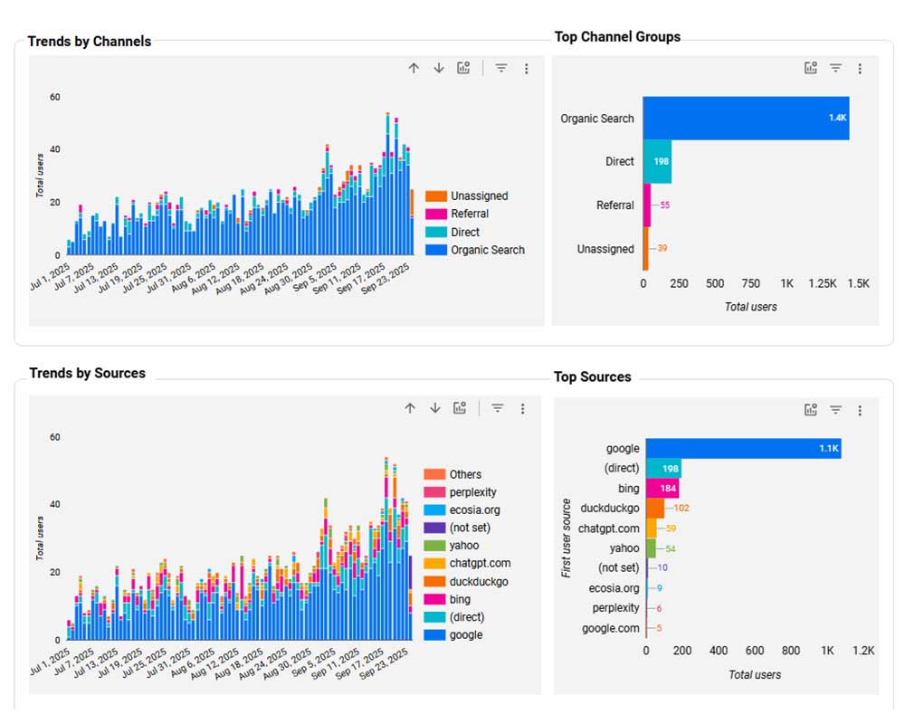Image resolution: width=905 pixels, height=724 pixels.
Task: Click the 'Organic Search' axis label
Action: (x=596, y=119)
